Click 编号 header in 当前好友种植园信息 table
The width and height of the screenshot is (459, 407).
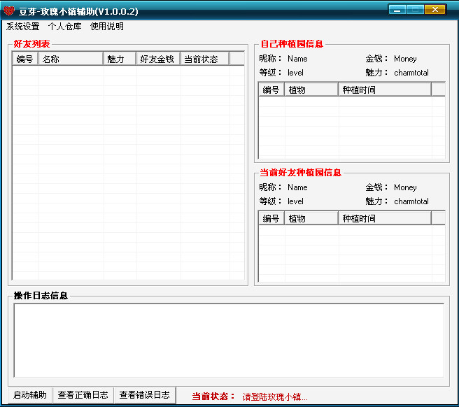(271, 218)
